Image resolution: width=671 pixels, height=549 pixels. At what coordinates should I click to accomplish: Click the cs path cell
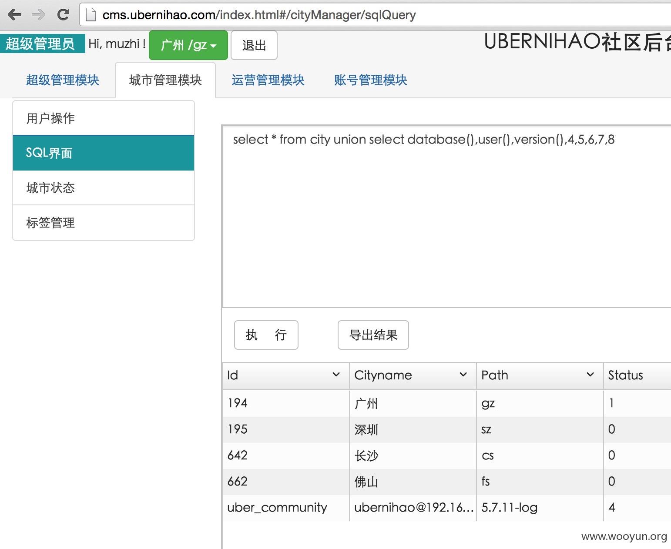[x=540, y=455]
